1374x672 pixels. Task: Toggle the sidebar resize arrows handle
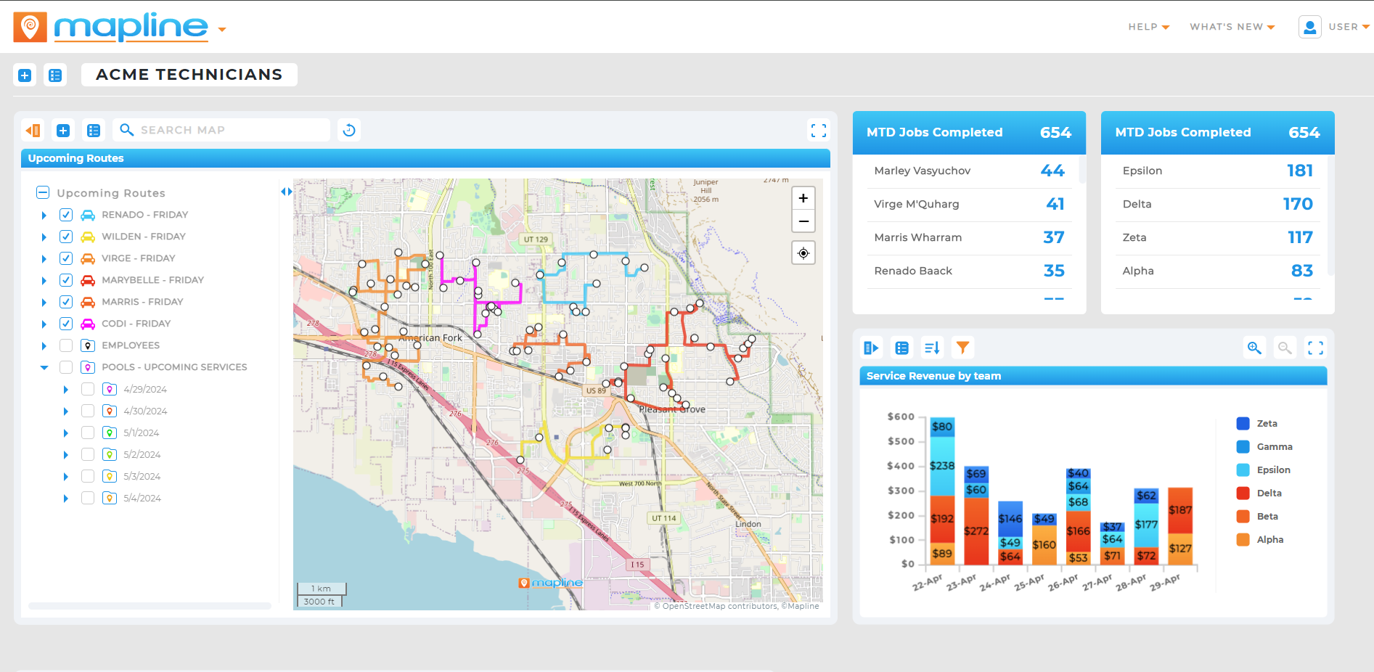287,192
